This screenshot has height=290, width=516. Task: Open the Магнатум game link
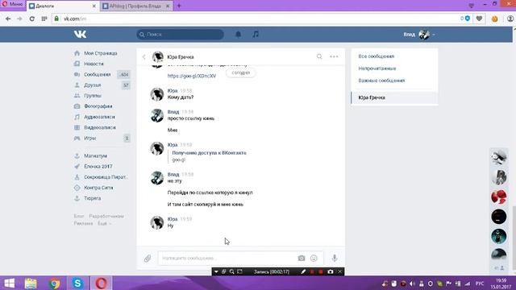click(x=95, y=155)
